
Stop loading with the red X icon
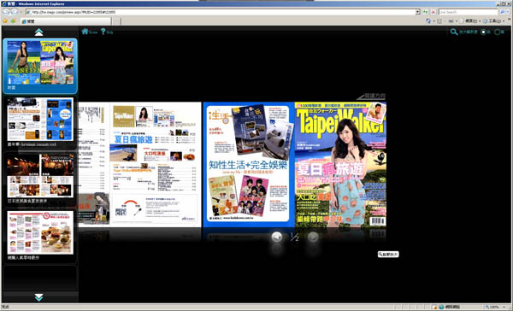click(433, 12)
